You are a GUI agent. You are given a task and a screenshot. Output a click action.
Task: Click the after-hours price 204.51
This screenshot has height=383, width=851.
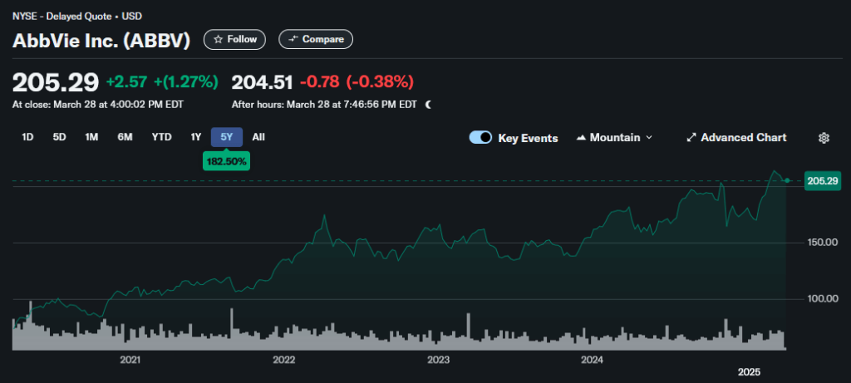coord(262,82)
